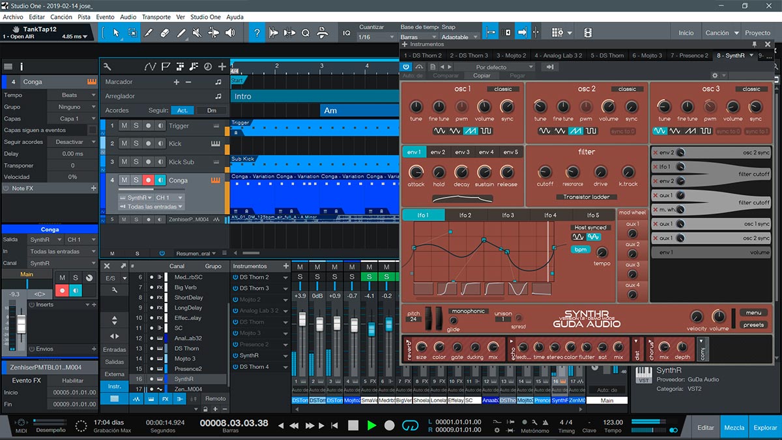Adjust mixer channel 1 fader
782x440 pixels.
click(301, 321)
